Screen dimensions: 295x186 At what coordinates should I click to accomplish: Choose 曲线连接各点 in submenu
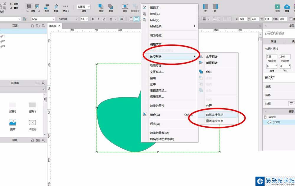pyautogui.click(x=218, y=115)
